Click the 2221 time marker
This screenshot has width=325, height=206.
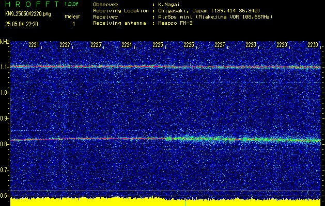tap(34, 45)
